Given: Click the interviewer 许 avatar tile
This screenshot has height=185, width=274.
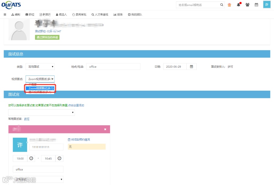Looking at the screenshot, I should [x=20, y=145].
